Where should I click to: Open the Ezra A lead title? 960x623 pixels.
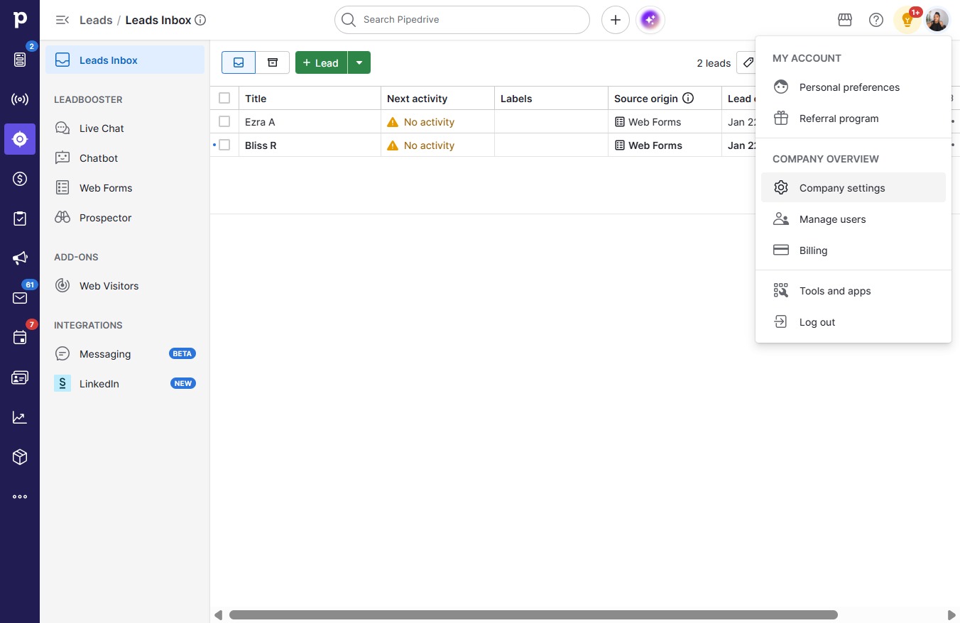tap(260, 122)
